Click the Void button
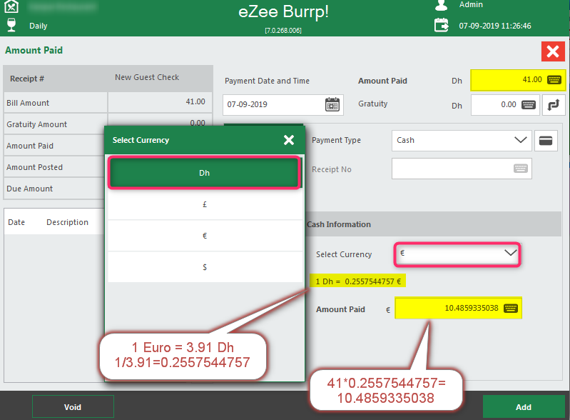The height and width of the screenshot is (420, 570). tap(73, 407)
